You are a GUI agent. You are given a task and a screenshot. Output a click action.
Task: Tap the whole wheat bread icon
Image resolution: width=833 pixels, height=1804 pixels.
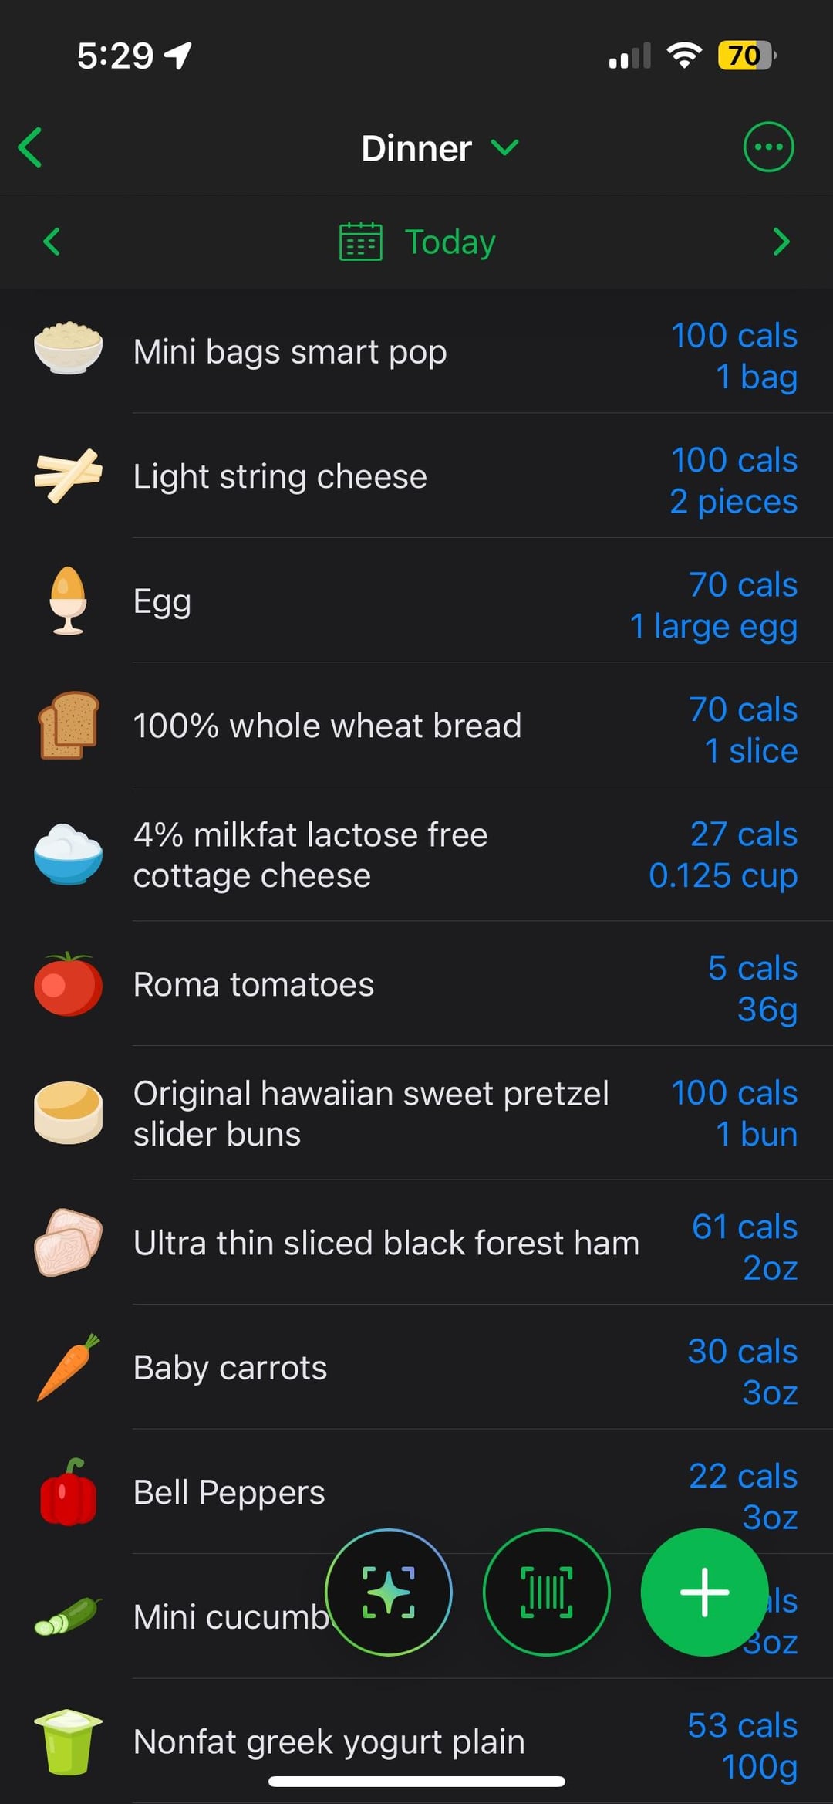pos(68,726)
